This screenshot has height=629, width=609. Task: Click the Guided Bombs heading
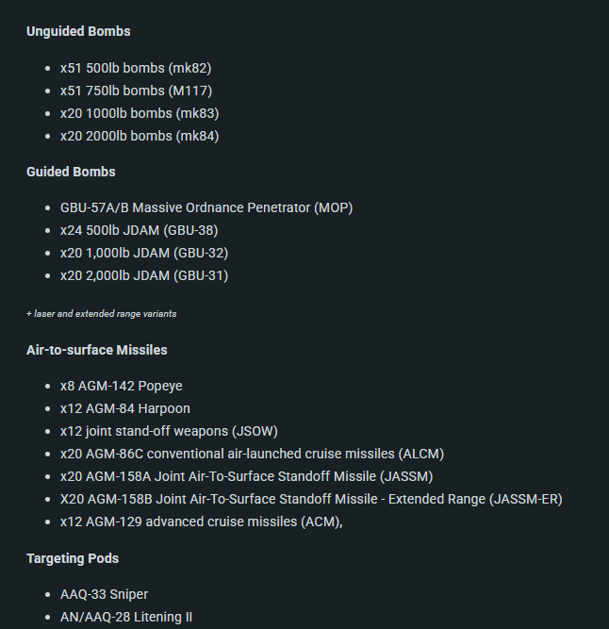pyautogui.click(x=71, y=172)
